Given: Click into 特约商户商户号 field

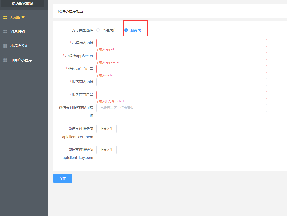Looking at the screenshot, I should coord(181,69).
